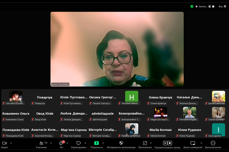Toggle the Видео camera on or off
The image size is (229, 152).
4,143
